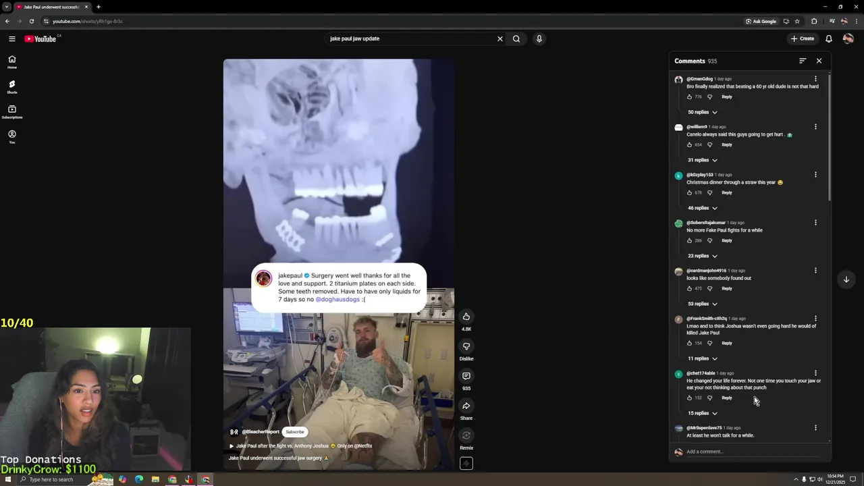
Task: Go to next Short with down arrow
Action: 846,279
